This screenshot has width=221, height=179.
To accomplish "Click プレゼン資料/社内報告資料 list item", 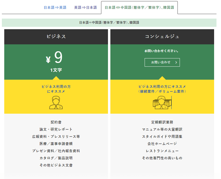I will (56, 151).
